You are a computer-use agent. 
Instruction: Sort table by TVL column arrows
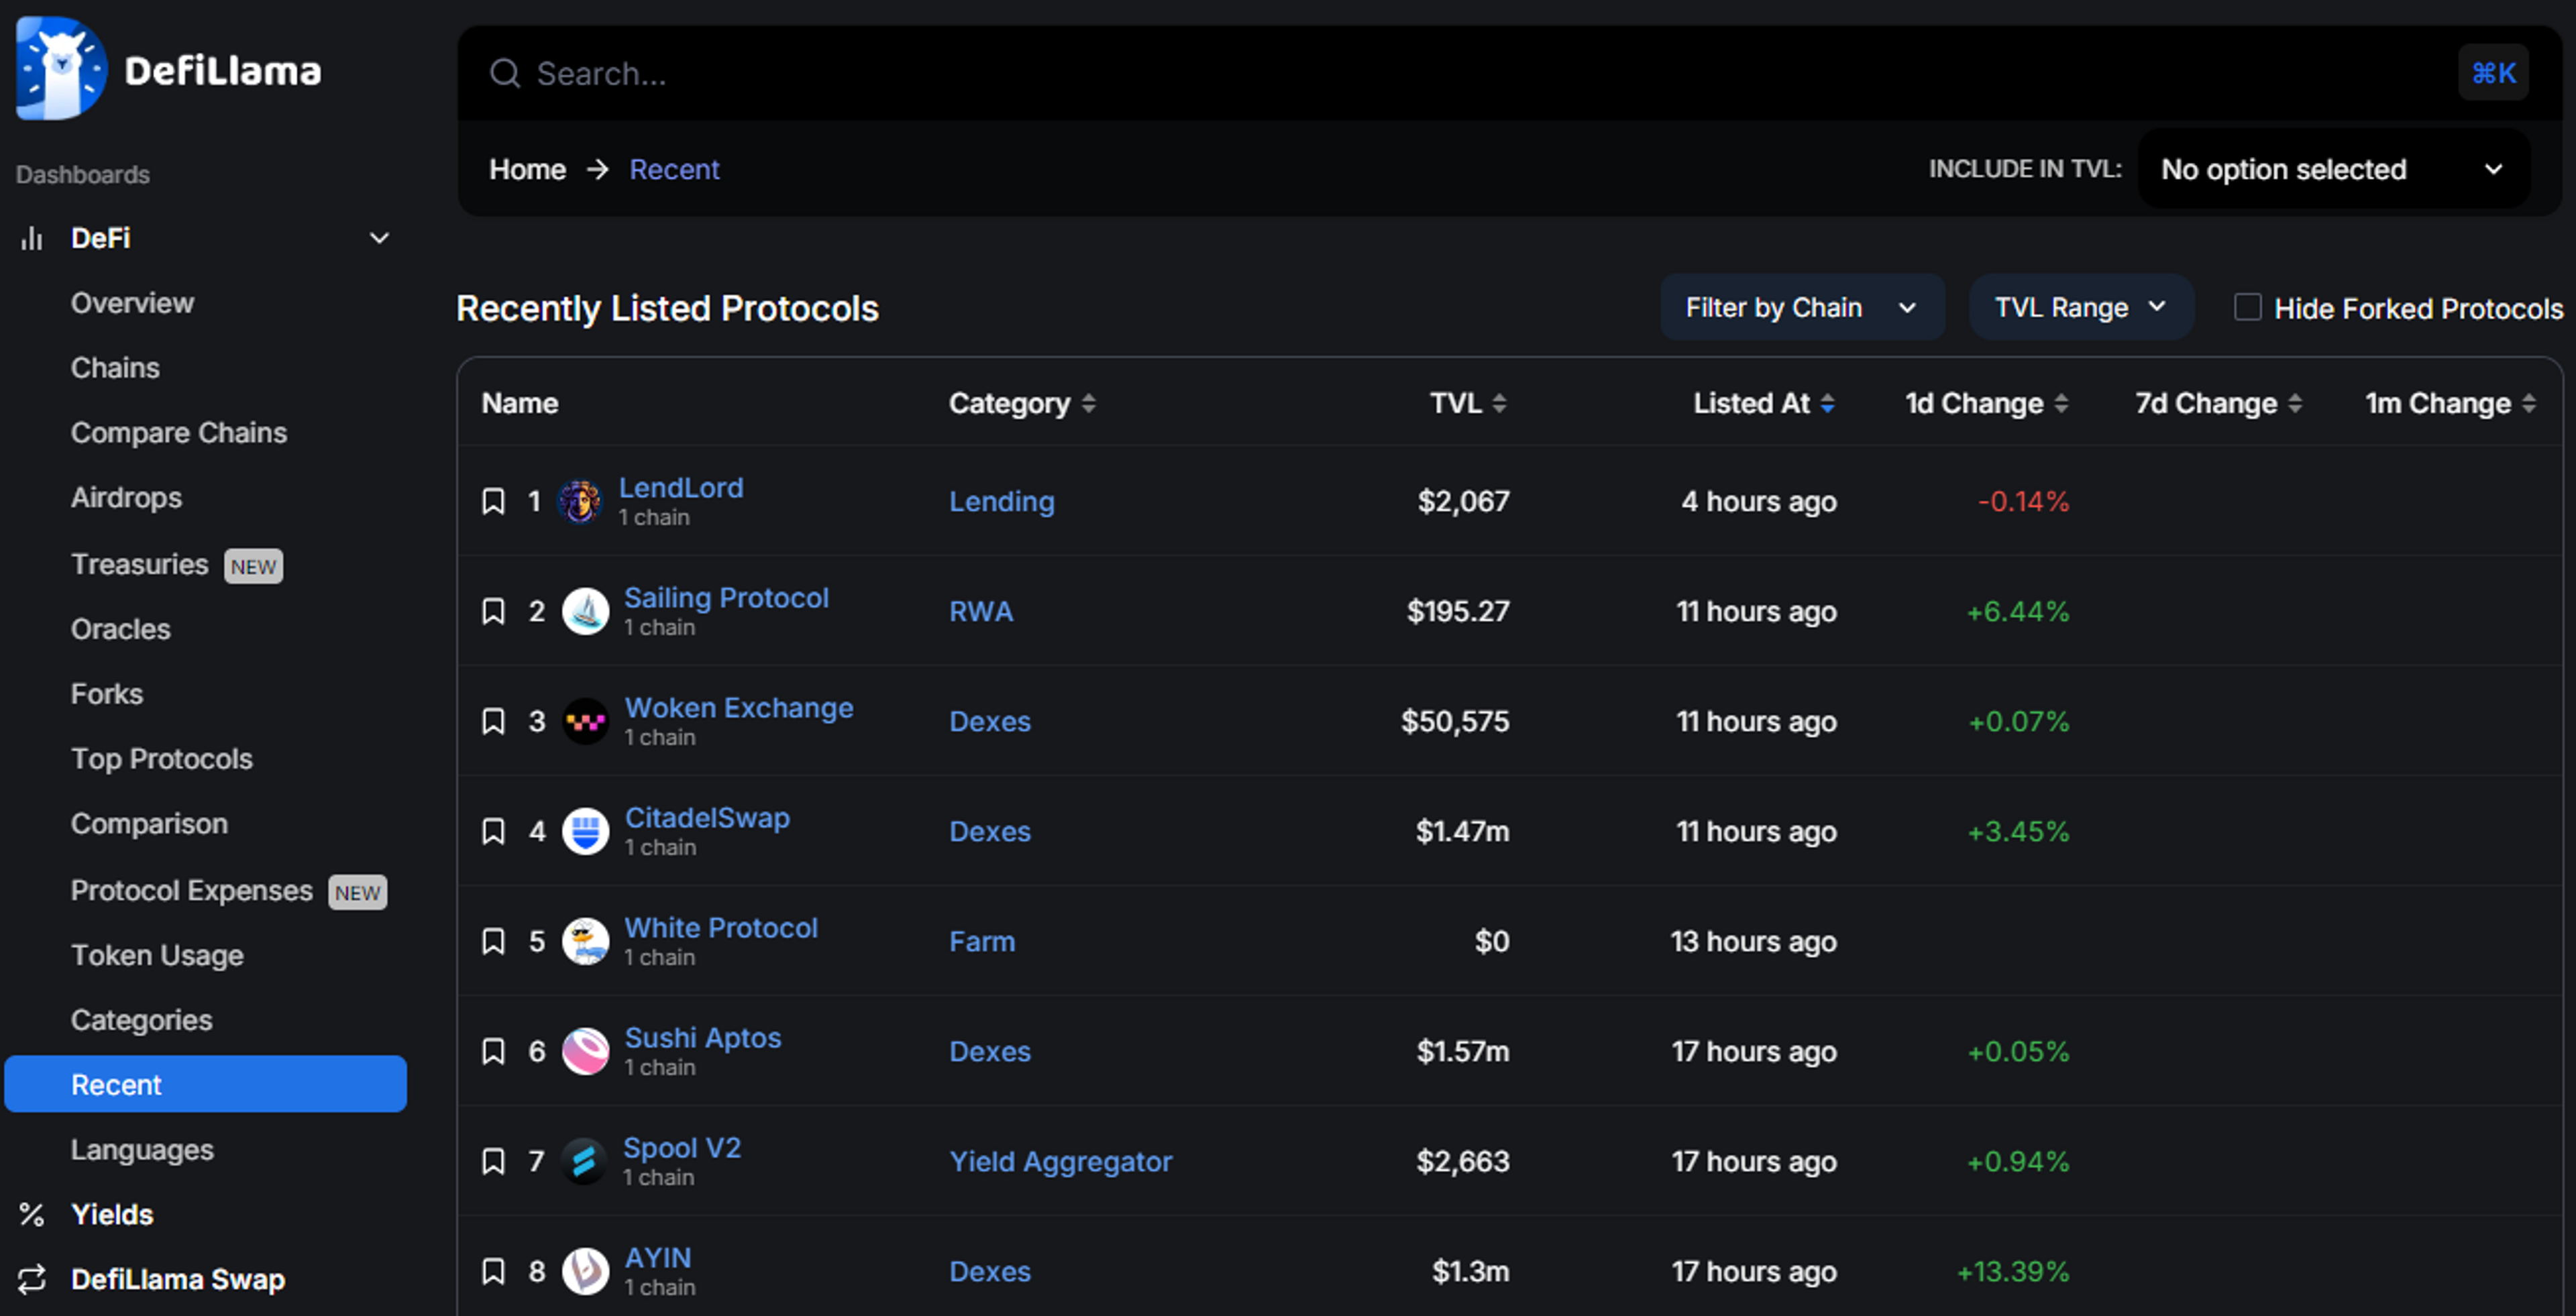(1498, 403)
